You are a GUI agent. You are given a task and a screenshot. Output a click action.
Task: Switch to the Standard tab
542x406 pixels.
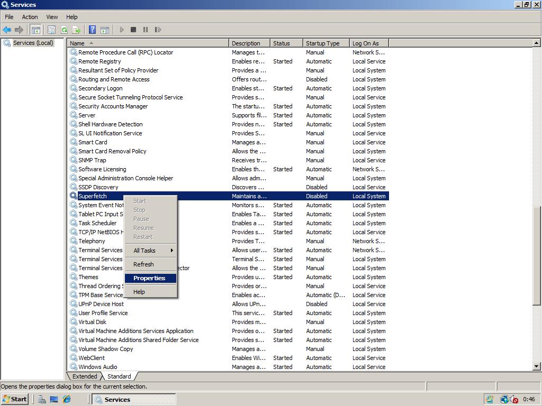point(119,376)
